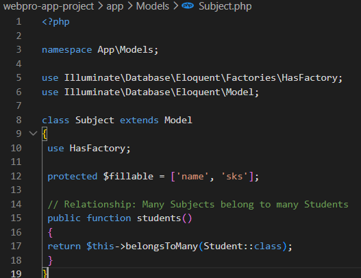Viewport: 361px width, 278px height.
Task: Click the opening class brace on line 9
Action: pyautogui.click(x=45, y=134)
